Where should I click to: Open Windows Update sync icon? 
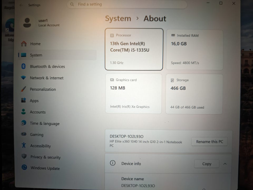click(24, 167)
